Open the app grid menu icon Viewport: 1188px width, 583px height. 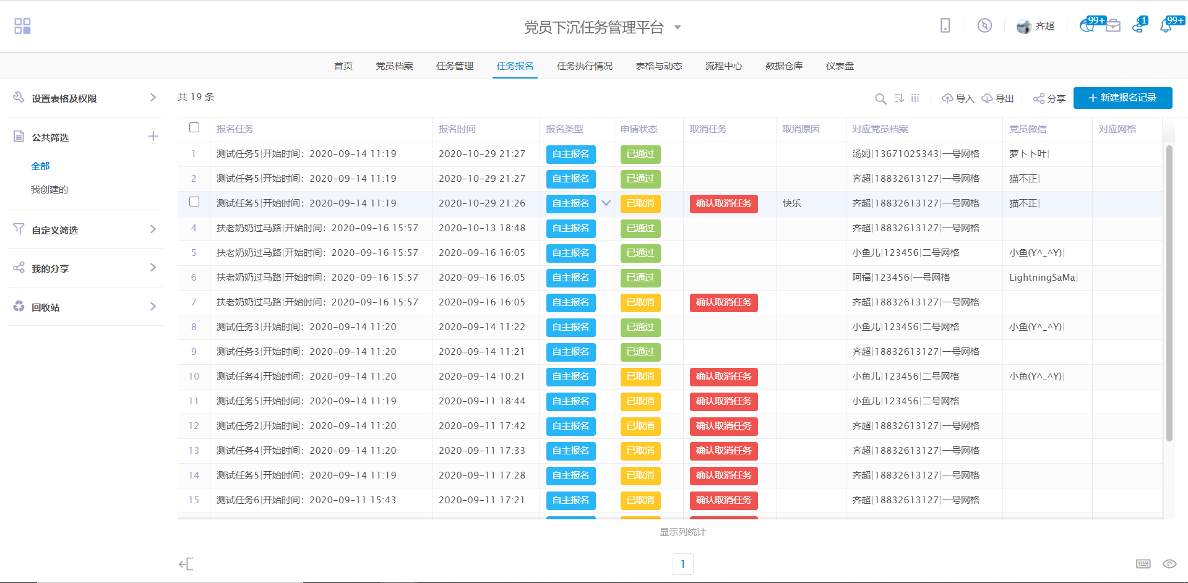(x=22, y=26)
